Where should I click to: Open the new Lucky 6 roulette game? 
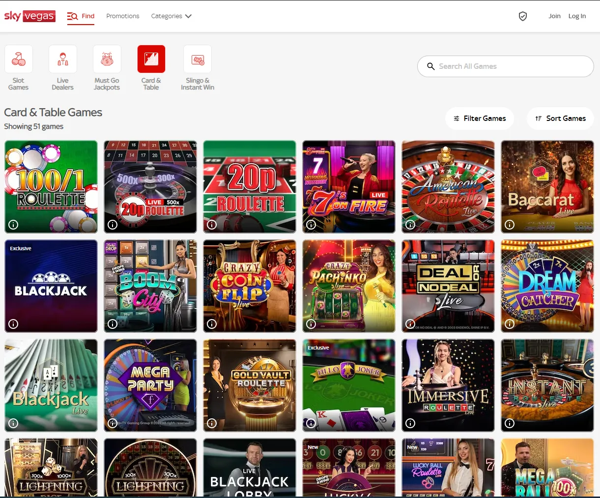click(x=349, y=468)
